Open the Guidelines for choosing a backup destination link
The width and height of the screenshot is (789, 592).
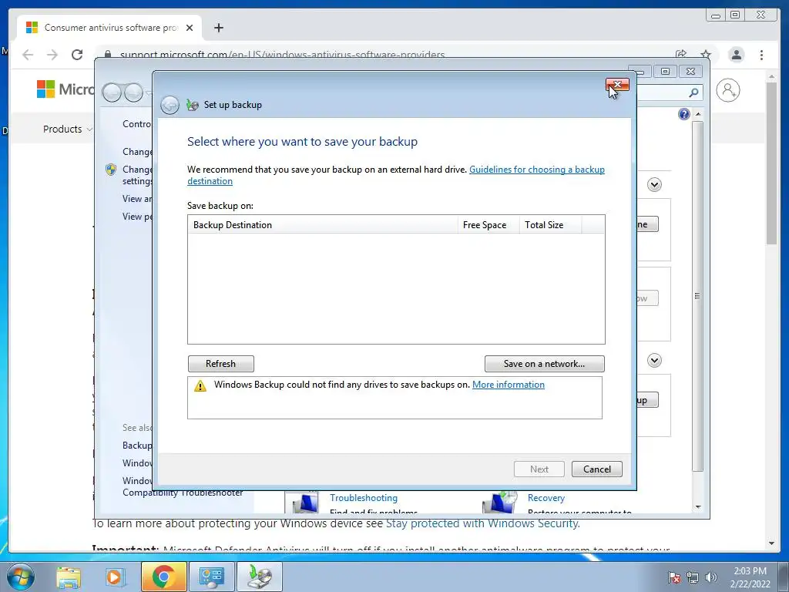(x=395, y=175)
